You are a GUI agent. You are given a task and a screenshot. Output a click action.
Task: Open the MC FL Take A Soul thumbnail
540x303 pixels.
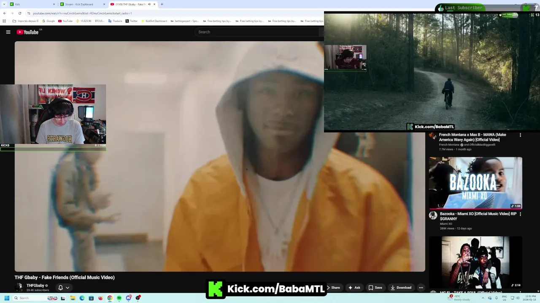click(x=475, y=262)
